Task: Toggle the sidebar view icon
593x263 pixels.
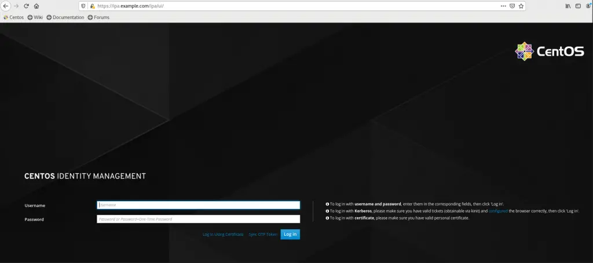Action: click(x=578, y=6)
